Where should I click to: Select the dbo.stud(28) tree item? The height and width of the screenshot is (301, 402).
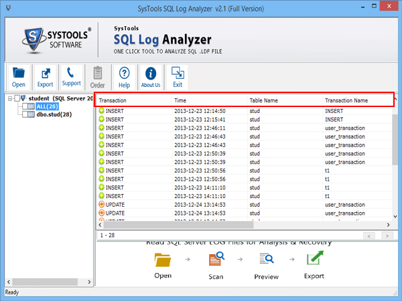point(54,114)
